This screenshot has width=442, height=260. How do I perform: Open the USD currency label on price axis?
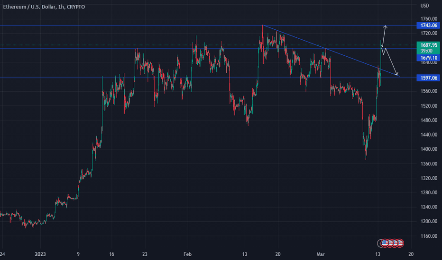(x=424, y=6)
